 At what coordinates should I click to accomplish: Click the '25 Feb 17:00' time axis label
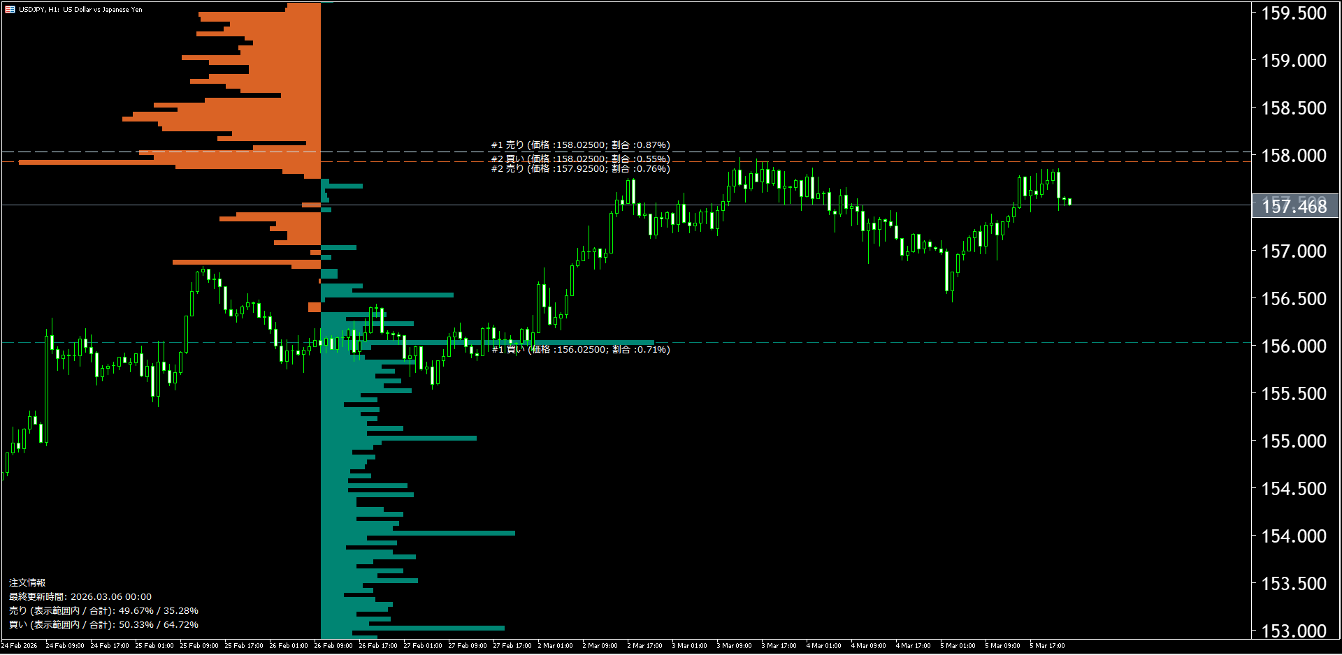[244, 646]
